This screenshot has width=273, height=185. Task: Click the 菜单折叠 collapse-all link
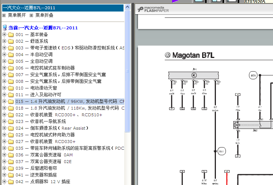[x=44, y=15]
